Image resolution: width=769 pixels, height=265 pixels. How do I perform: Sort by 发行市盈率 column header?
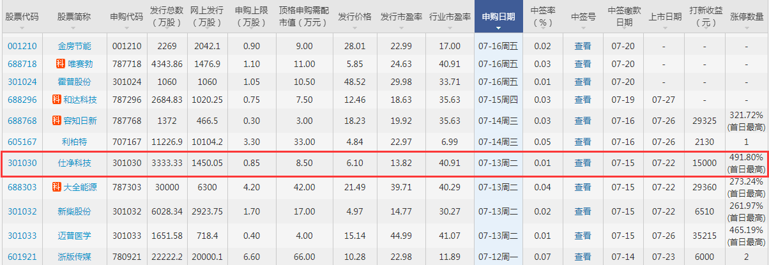click(401, 17)
